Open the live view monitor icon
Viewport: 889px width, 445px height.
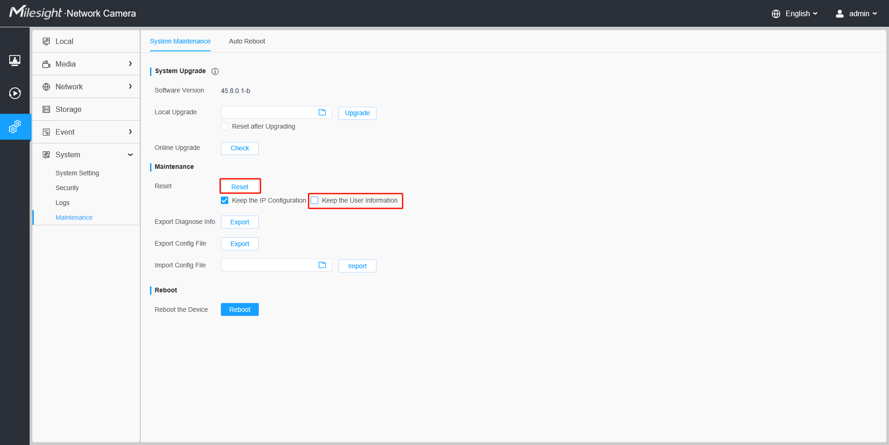coord(15,60)
